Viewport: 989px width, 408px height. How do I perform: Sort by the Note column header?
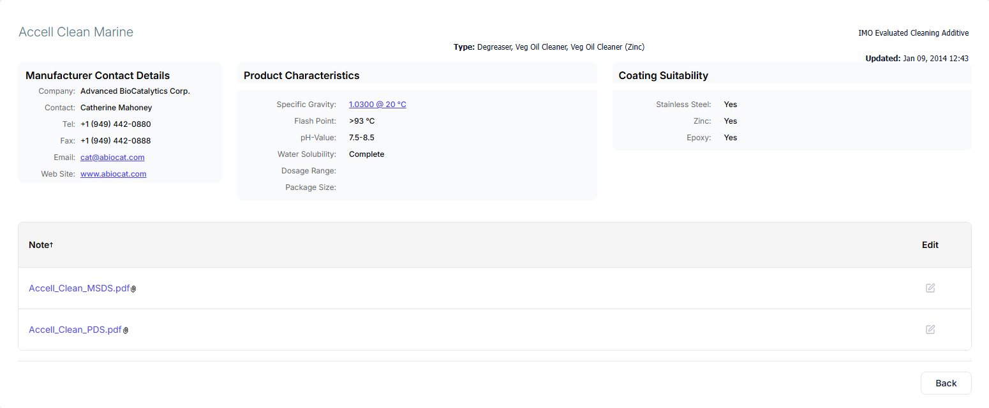41,245
